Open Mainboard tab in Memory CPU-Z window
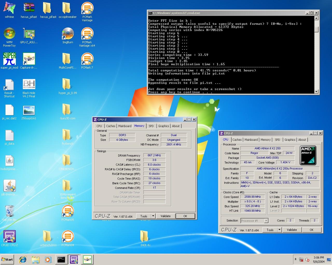 click(x=125, y=126)
